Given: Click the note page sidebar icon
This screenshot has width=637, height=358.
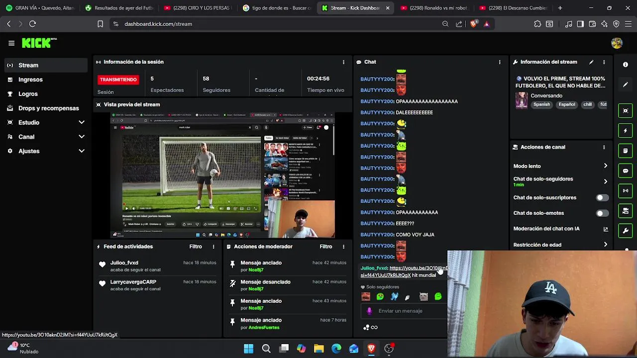Looking at the screenshot, I should (x=626, y=151).
